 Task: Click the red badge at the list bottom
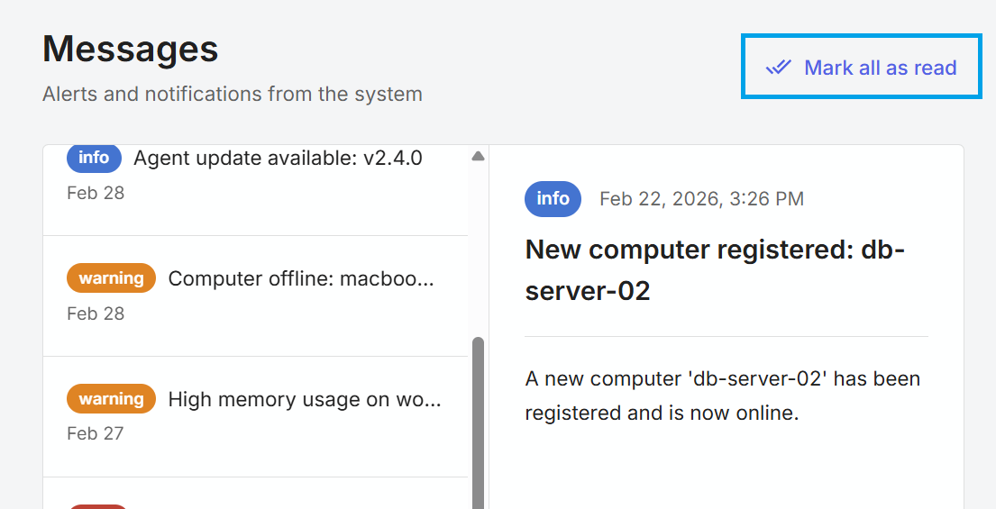[x=98, y=505]
